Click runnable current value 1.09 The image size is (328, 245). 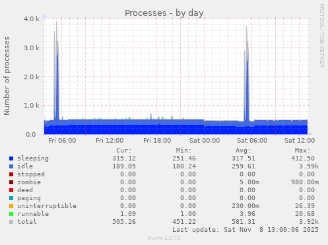[128, 214]
